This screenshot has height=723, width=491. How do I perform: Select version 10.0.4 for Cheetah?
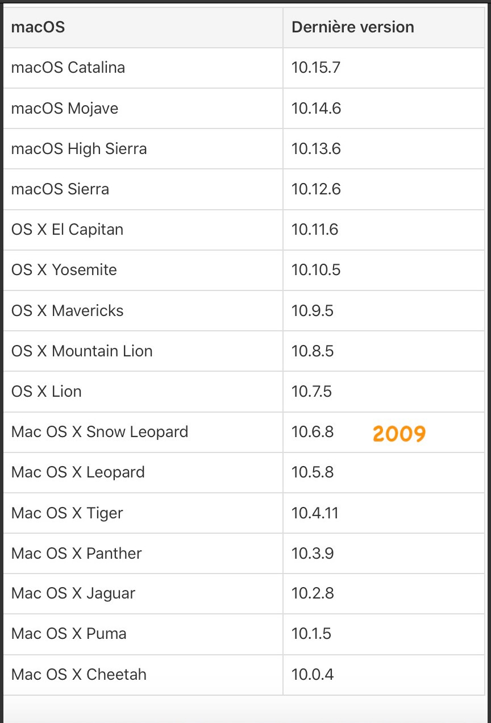tap(313, 675)
